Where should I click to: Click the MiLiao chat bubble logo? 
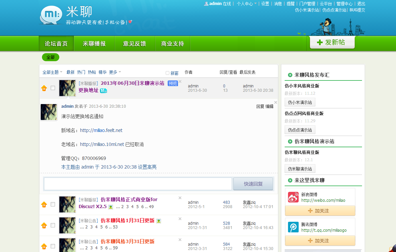(51, 15)
